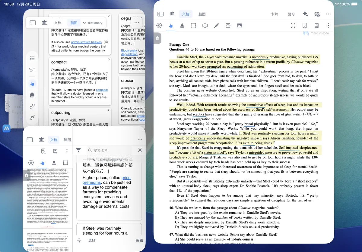Select text box tool in right window

228,26
